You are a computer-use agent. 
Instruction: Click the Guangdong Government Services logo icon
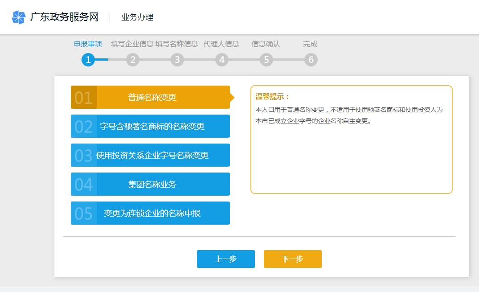click(17, 17)
